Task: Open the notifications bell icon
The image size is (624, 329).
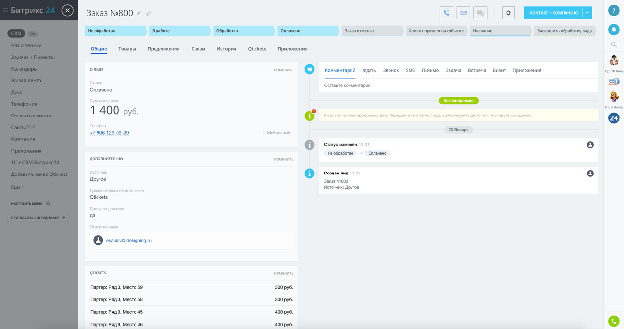Action: [614, 30]
